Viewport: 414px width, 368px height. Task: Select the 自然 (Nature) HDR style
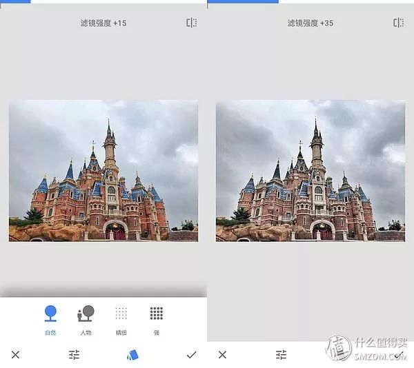tap(50, 320)
